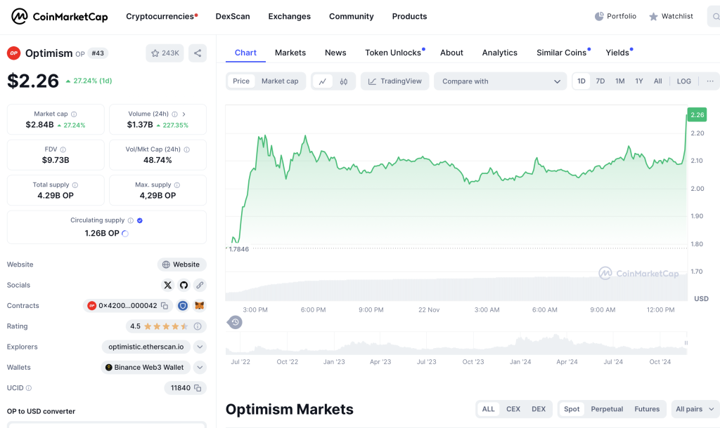Copy the 0x4200...000042 contract address

tap(165, 306)
